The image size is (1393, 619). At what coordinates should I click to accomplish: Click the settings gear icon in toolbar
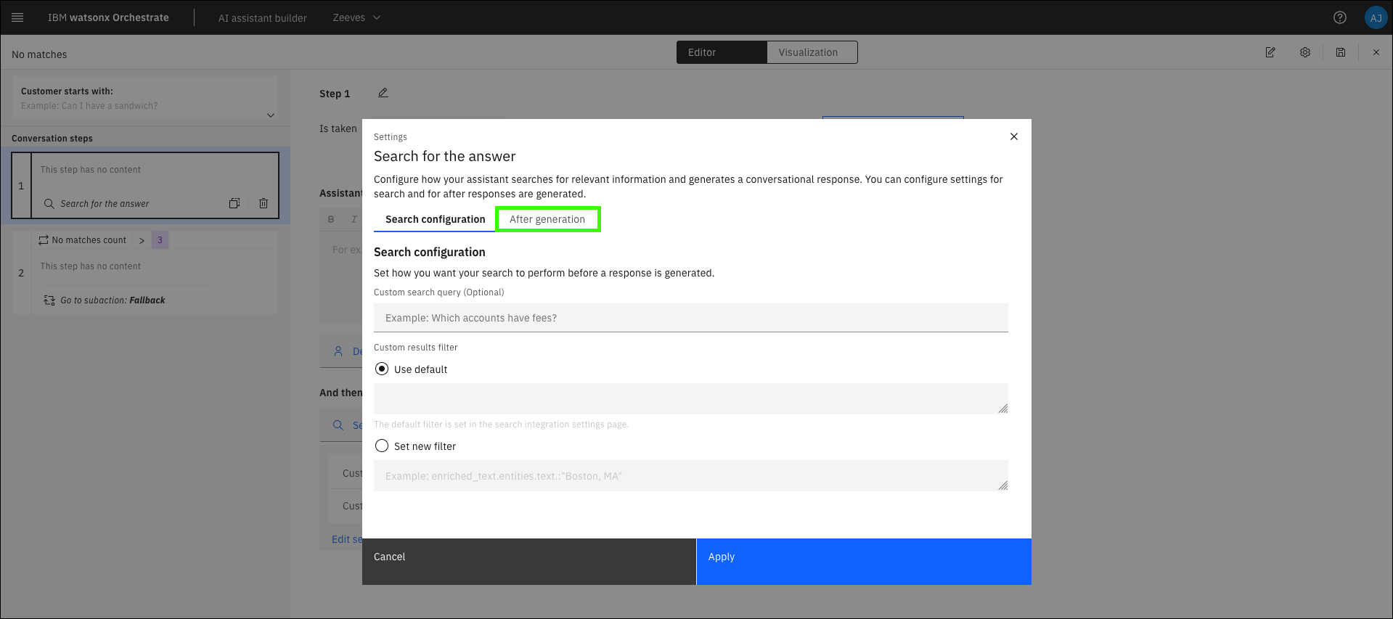(x=1305, y=52)
